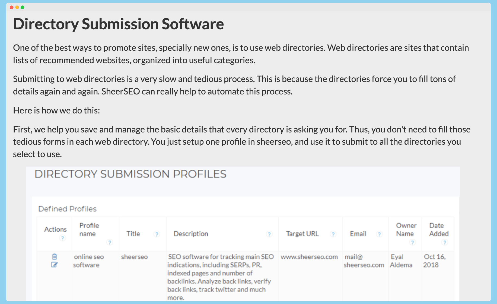
Task: Open help icon next to Title column
Action: pyautogui.click(x=157, y=234)
